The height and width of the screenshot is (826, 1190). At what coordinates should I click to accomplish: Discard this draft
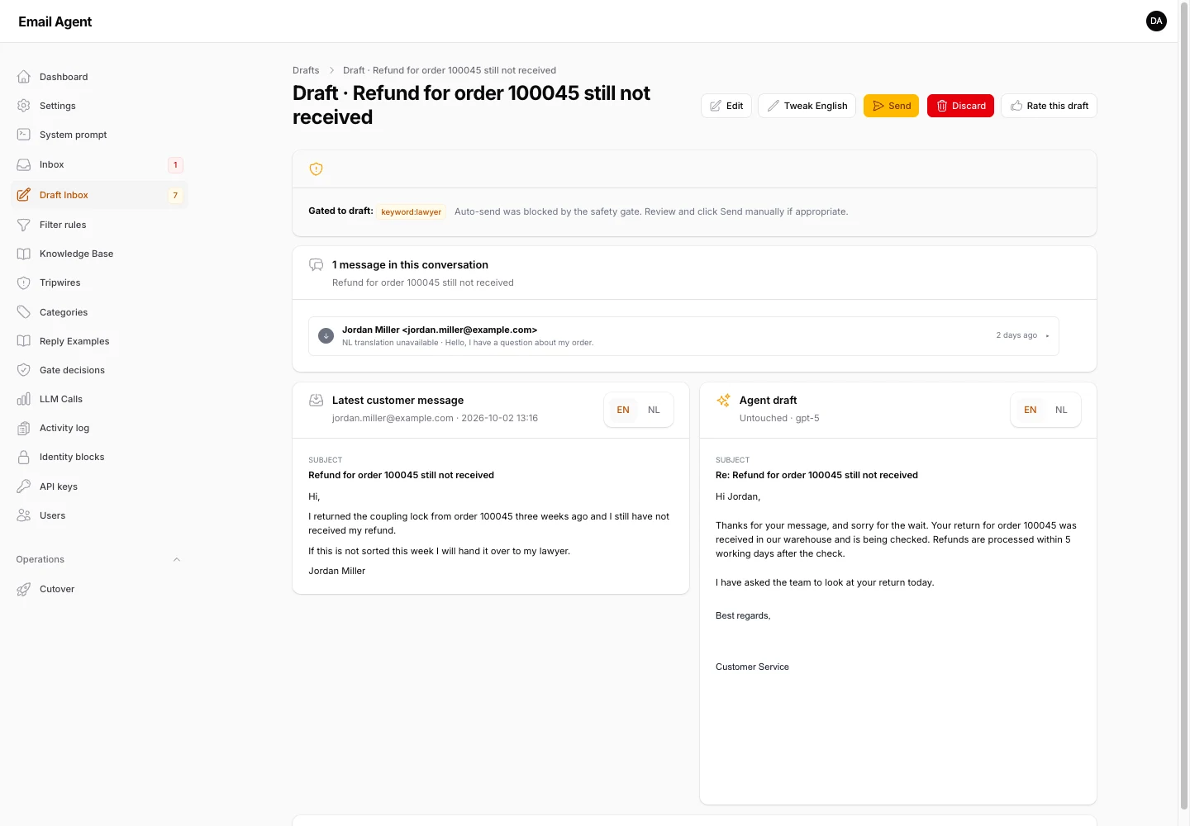[960, 106]
